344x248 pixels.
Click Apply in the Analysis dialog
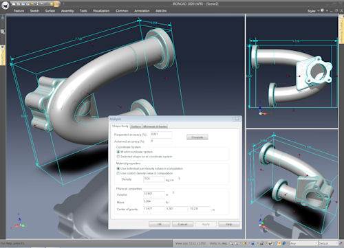click(206, 224)
